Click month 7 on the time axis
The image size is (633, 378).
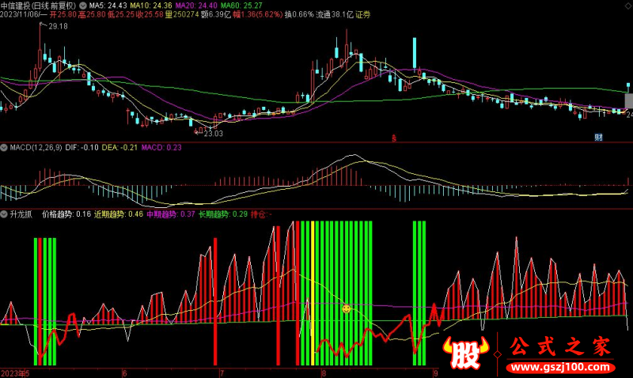(222, 372)
